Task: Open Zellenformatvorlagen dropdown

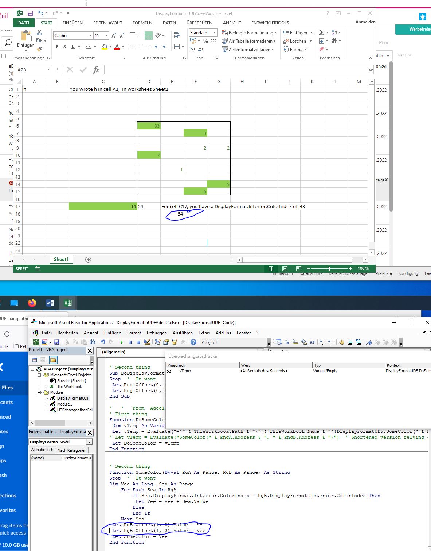Action: pos(248,50)
